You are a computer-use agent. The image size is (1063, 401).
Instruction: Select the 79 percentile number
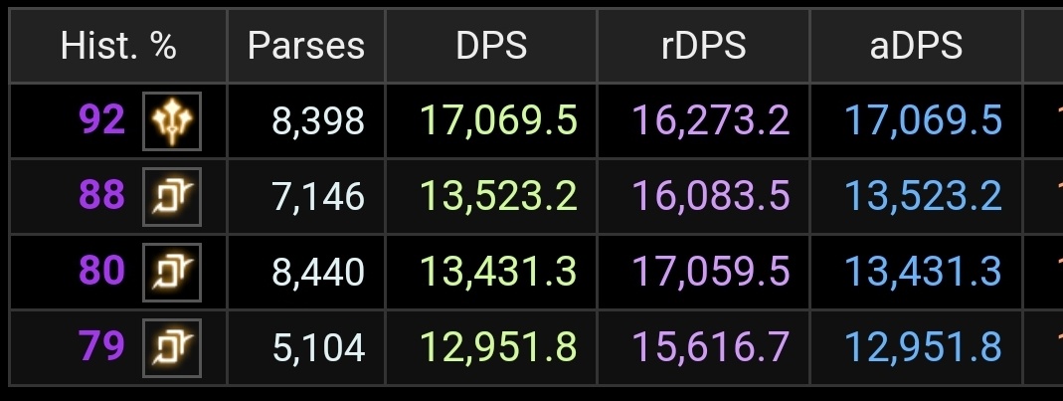[x=102, y=346]
